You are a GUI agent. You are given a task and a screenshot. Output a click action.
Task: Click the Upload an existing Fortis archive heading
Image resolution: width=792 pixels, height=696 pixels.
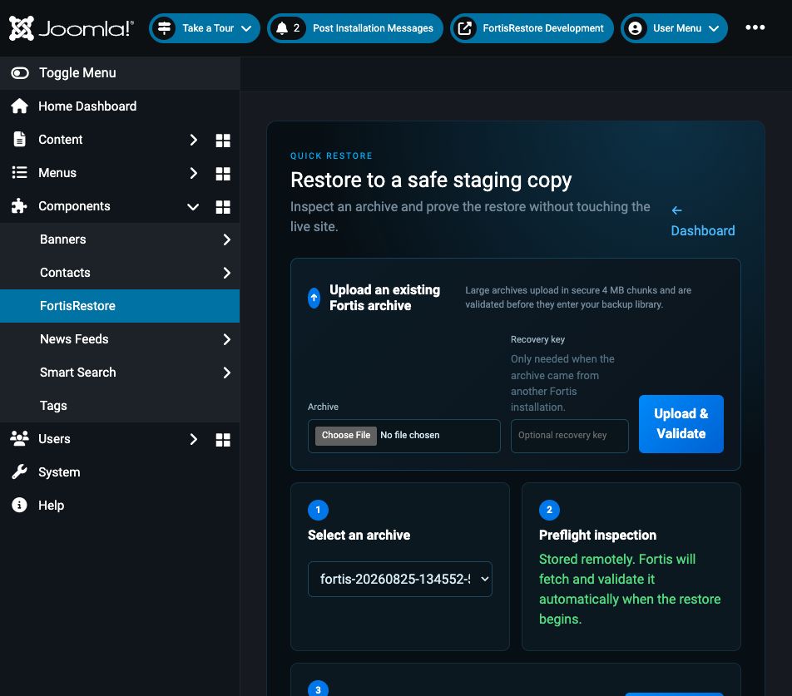point(385,298)
